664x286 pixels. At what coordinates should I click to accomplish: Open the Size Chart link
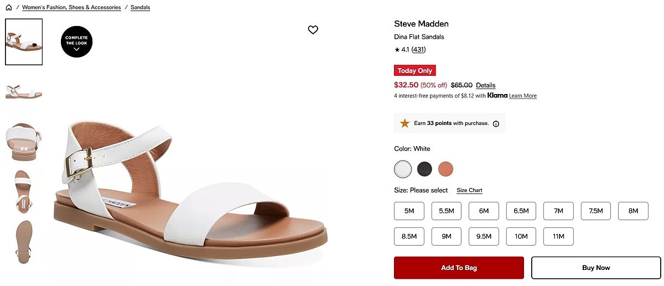tap(469, 190)
